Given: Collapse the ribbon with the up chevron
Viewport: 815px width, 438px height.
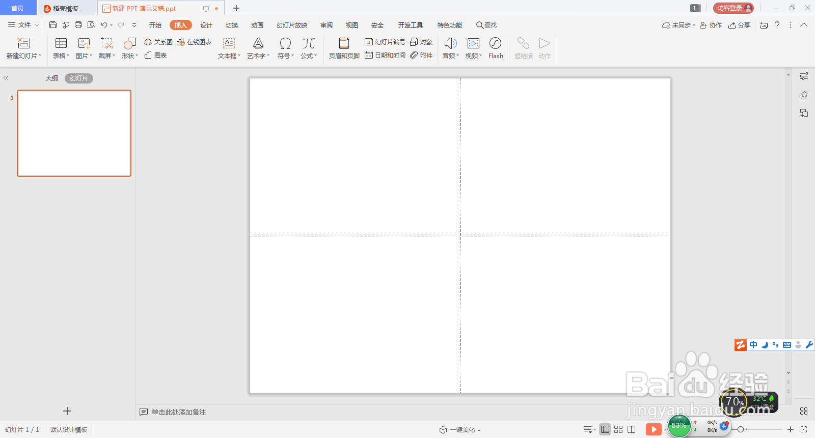Looking at the screenshot, I should [x=804, y=25].
